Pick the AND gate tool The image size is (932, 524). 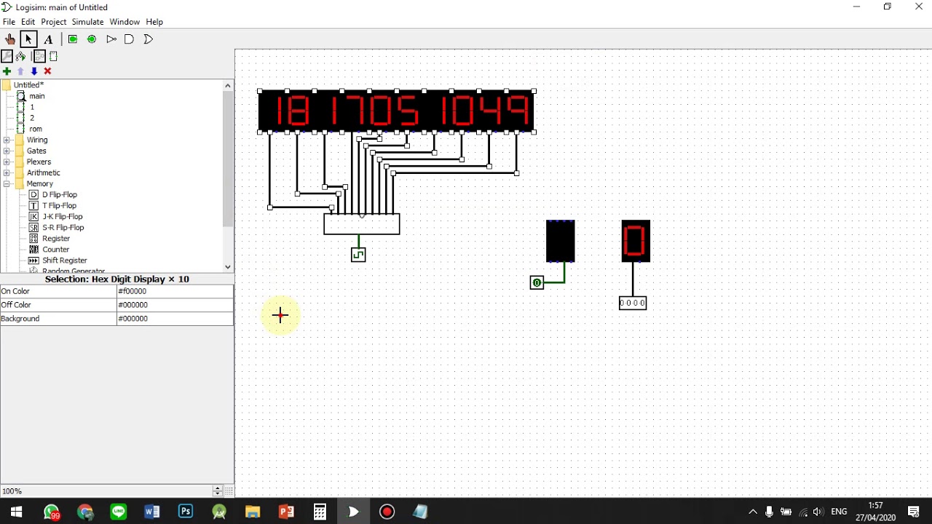(130, 39)
